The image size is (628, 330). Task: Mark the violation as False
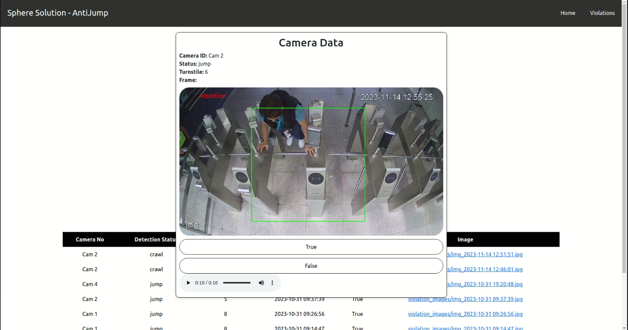coord(311,266)
